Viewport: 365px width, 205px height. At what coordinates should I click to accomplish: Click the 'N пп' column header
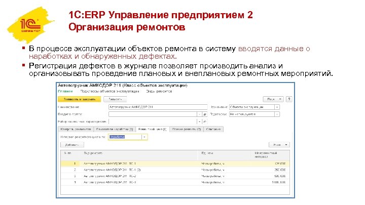pos(68,153)
